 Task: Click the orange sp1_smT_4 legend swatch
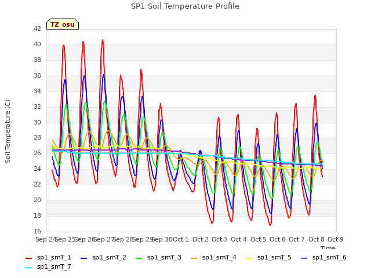(x=194, y=258)
